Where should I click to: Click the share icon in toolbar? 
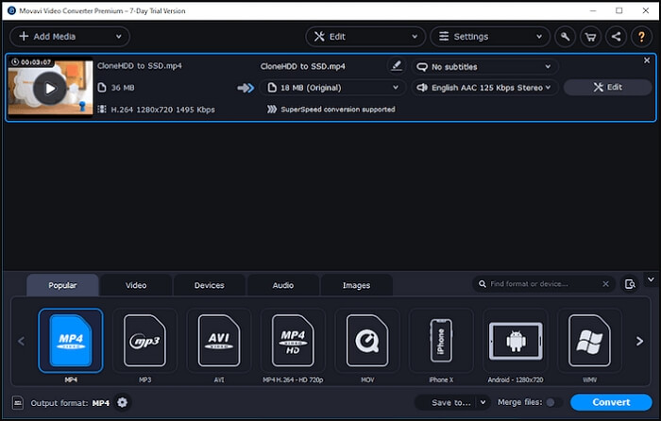(617, 37)
